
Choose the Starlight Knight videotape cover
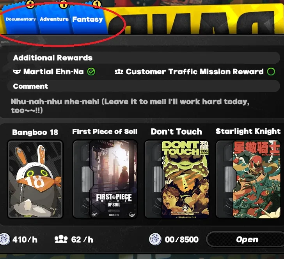point(248,179)
